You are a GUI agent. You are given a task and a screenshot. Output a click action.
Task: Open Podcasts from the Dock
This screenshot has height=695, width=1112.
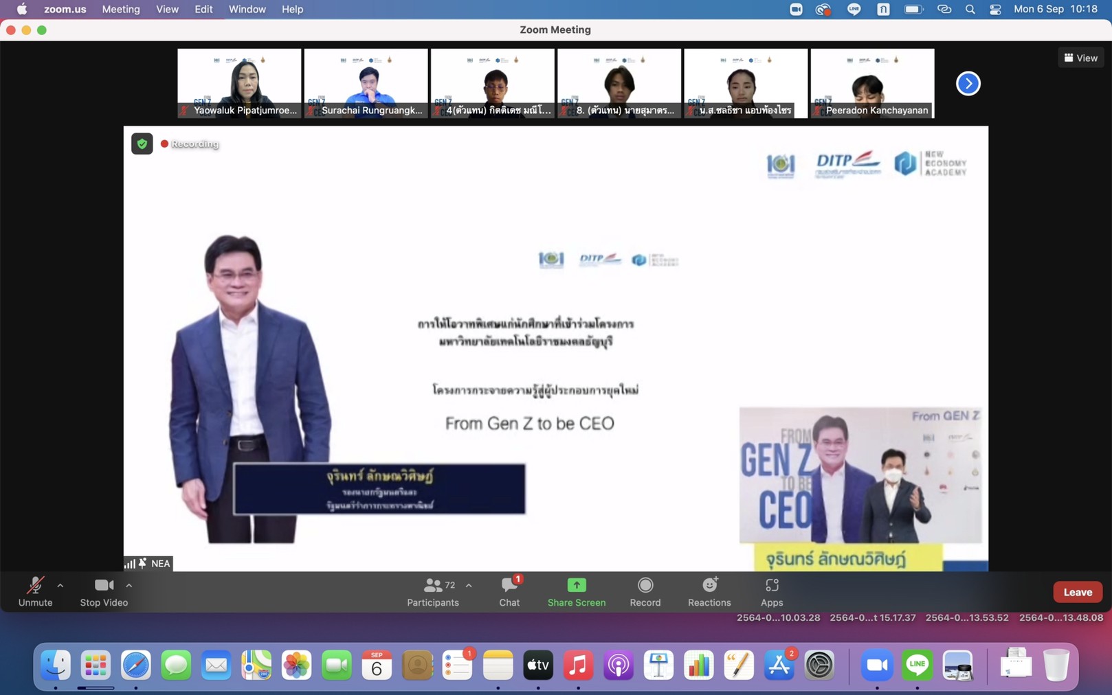click(x=619, y=665)
